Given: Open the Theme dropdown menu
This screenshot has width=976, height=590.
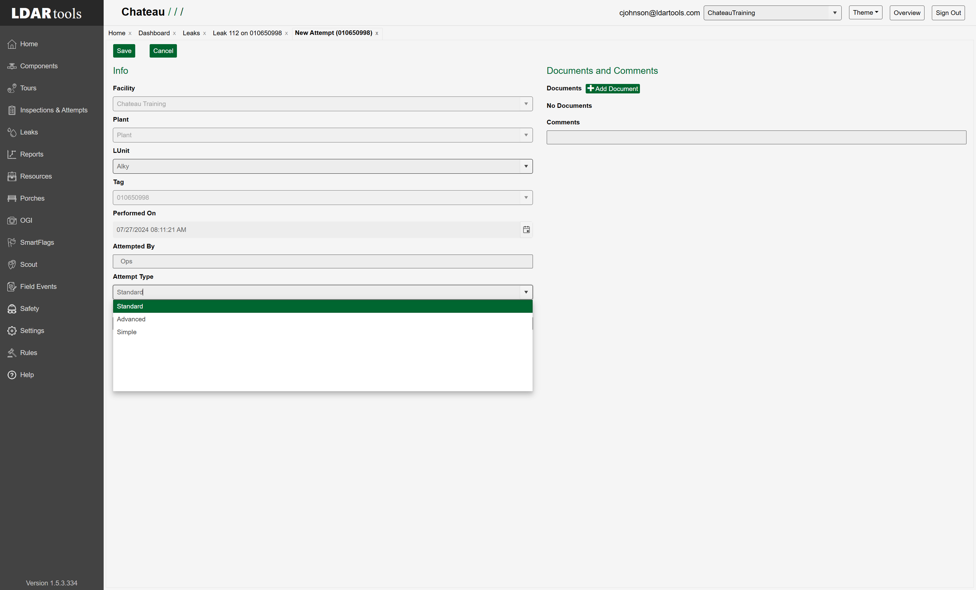Looking at the screenshot, I should 866,13.
